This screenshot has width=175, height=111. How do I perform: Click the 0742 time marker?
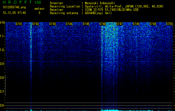click(36, 24)
